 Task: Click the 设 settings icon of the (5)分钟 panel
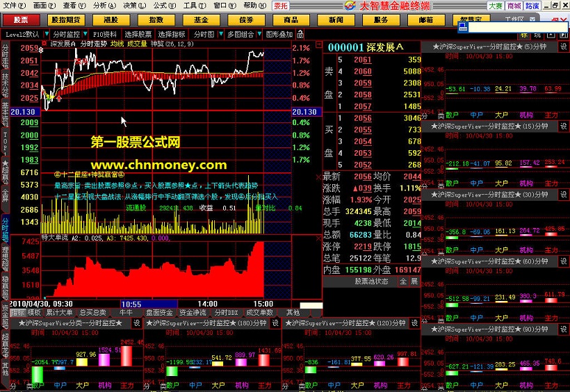click(563, 47)
